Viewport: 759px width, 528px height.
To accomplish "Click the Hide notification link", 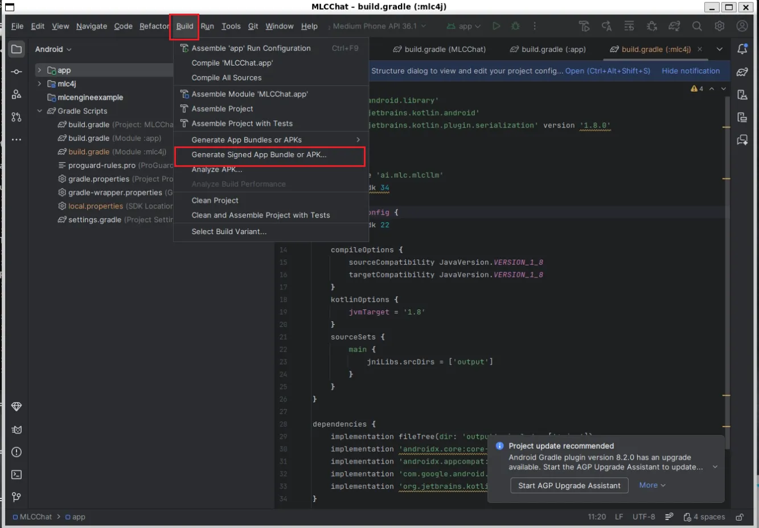I will (x=691, y=71).
